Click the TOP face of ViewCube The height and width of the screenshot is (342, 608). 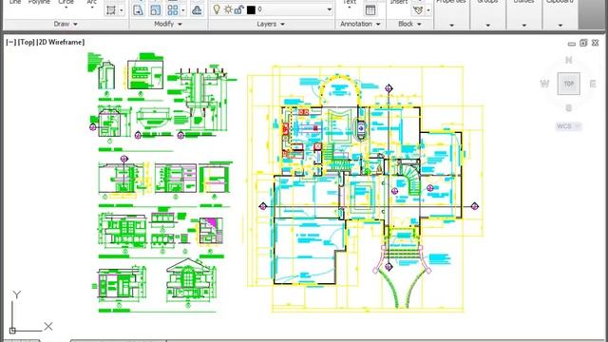coord(568,84)
